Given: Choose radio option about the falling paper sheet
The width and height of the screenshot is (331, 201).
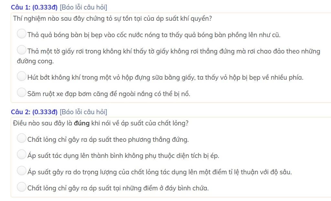Looking at the screenshot, I should [x=21, y=50].
